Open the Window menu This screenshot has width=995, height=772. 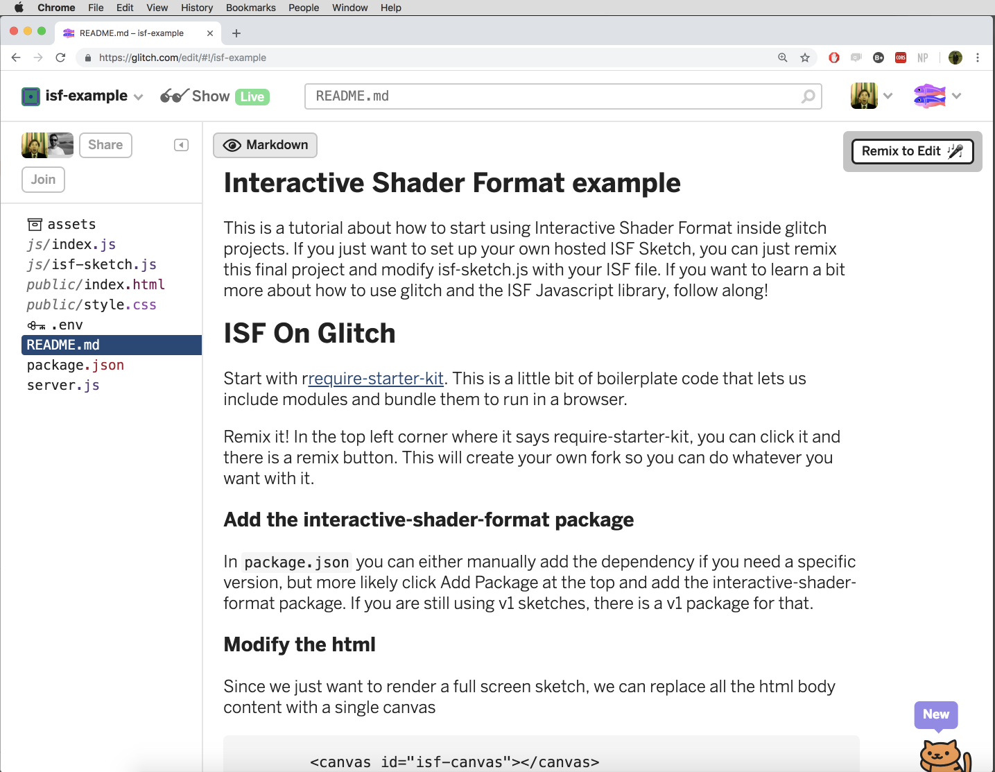(x=350, y=8)
